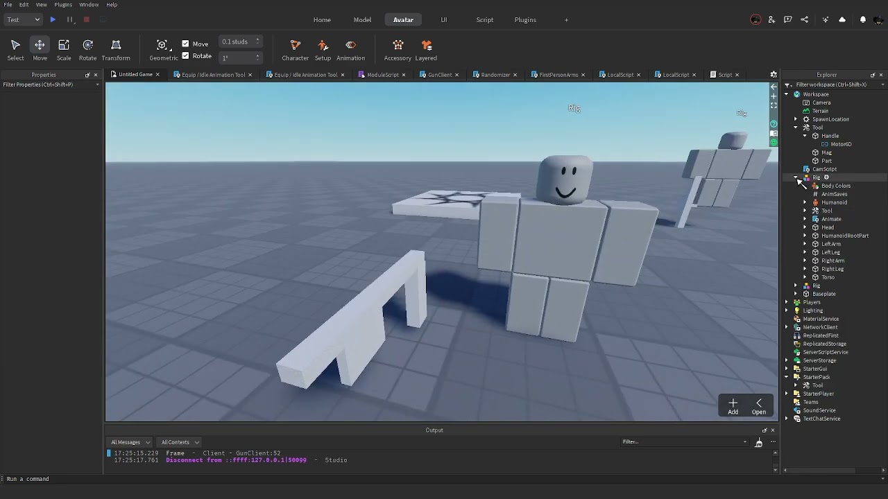The width and height of the screenshot is (888, 499).
Task: Click the studs move increment field
Action: coord(240,42)
